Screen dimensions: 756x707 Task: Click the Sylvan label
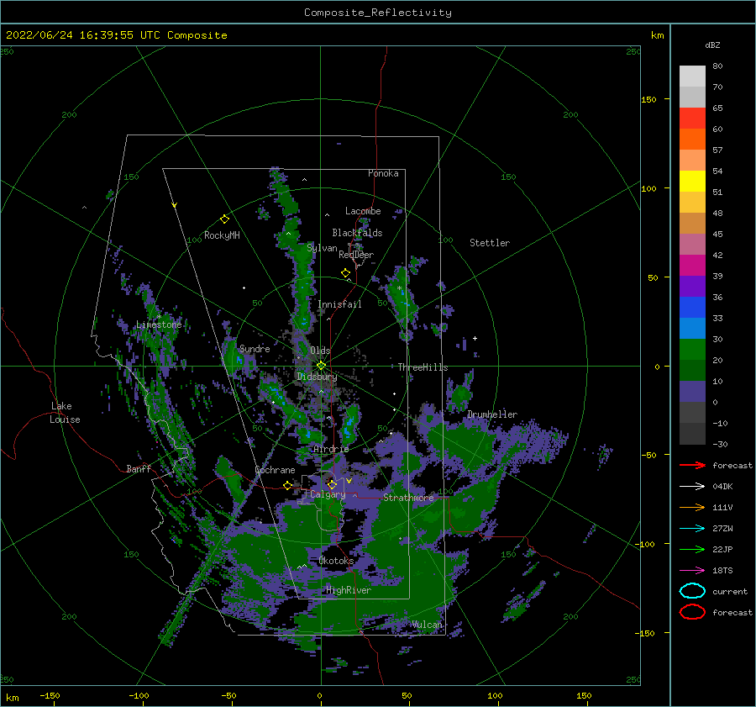tap(322, 248)
